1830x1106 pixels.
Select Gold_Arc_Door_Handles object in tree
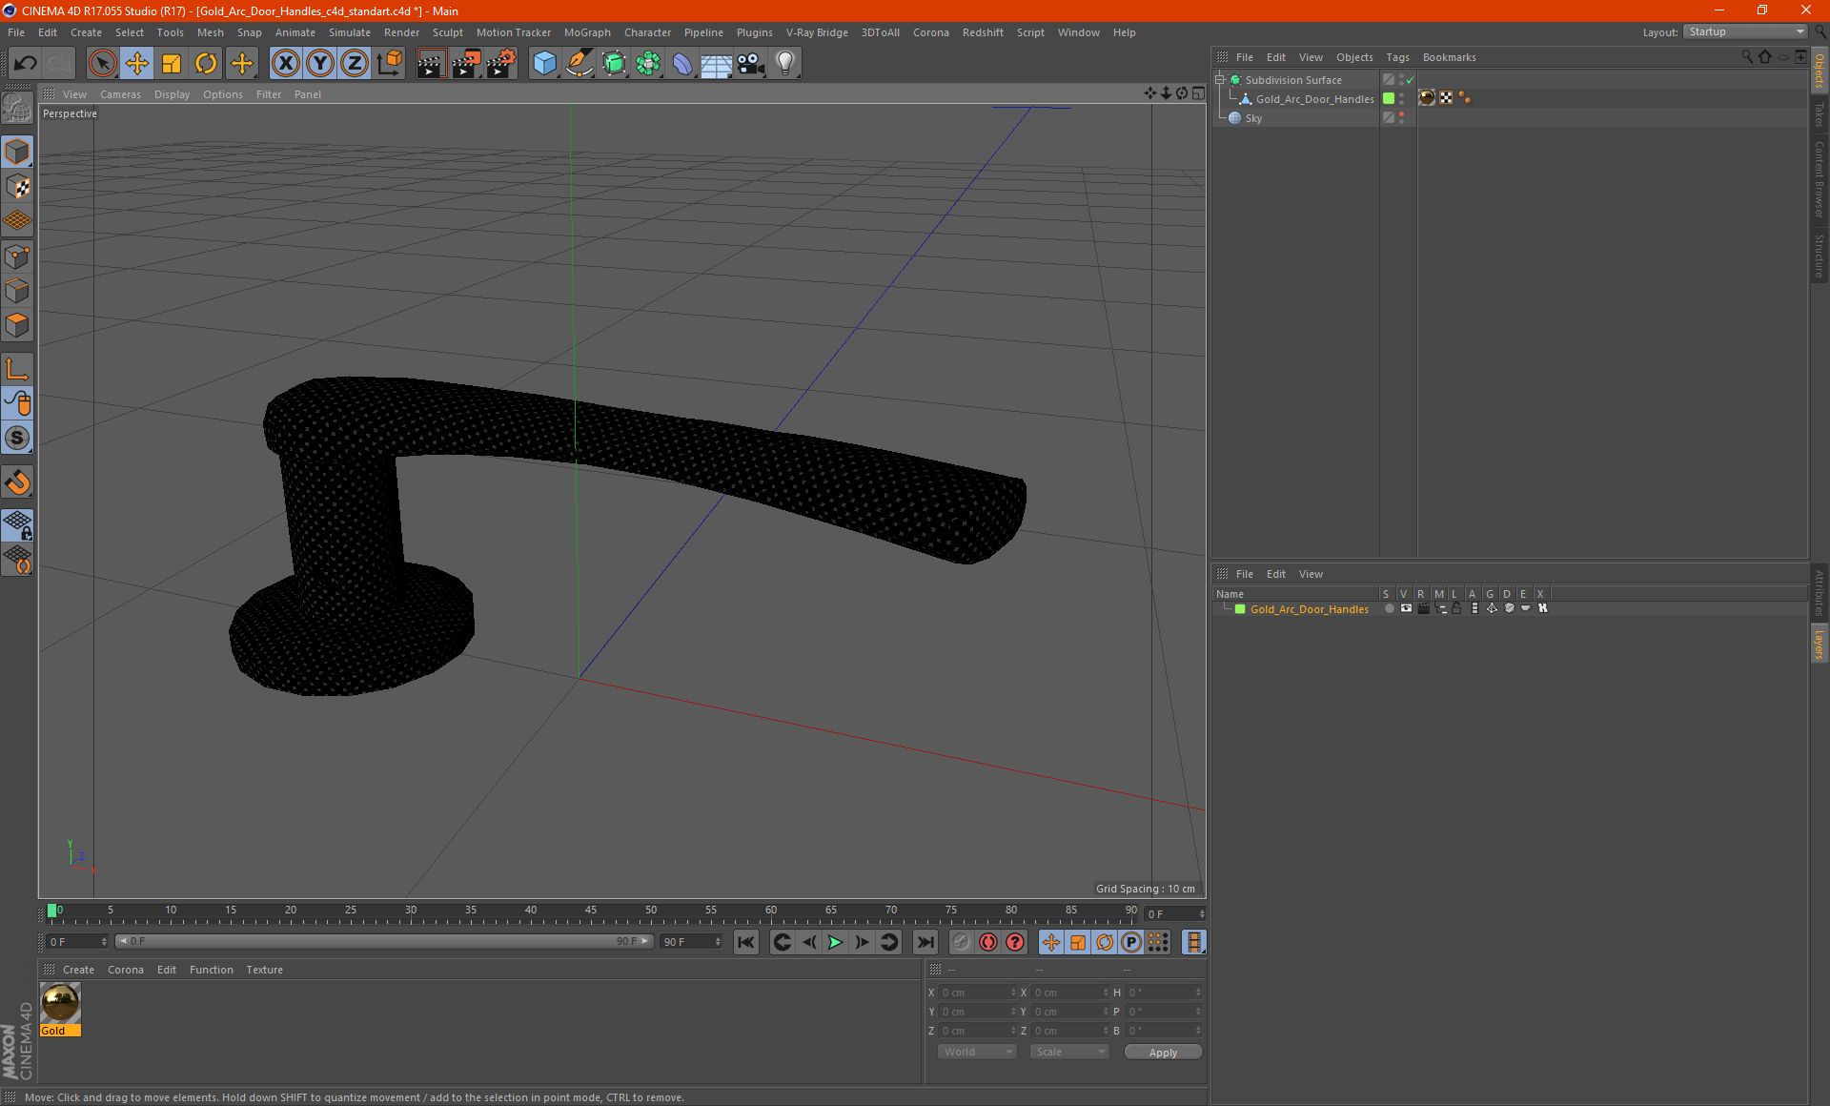(1314, 99)
